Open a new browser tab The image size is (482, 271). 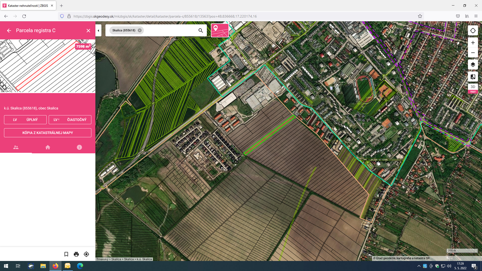[x=61, y=6]
